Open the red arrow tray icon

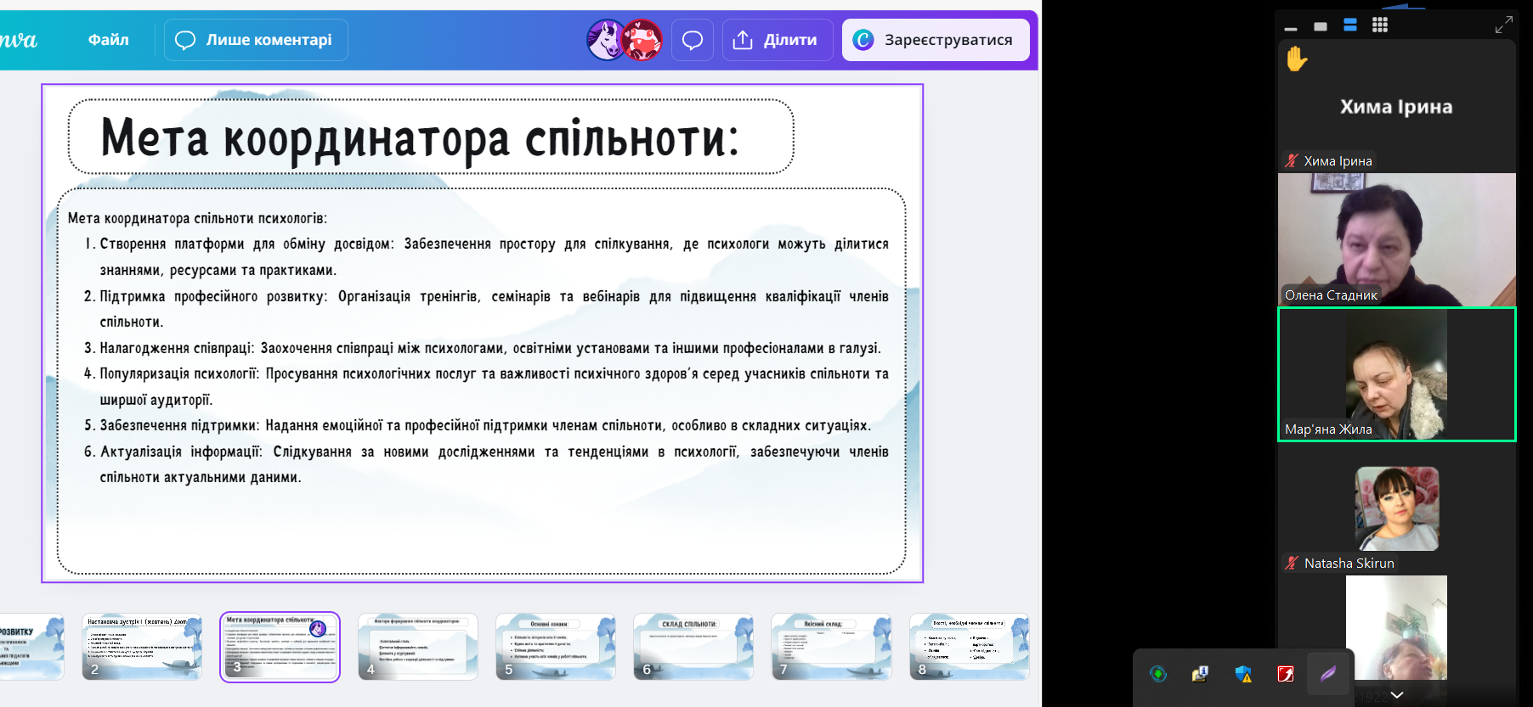click(x=1286, y=674)
